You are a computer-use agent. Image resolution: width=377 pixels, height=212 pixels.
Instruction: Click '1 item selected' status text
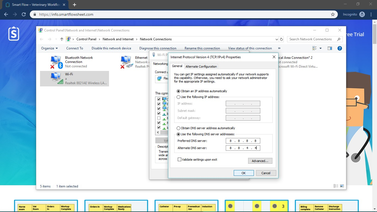(x=67, y=186)
